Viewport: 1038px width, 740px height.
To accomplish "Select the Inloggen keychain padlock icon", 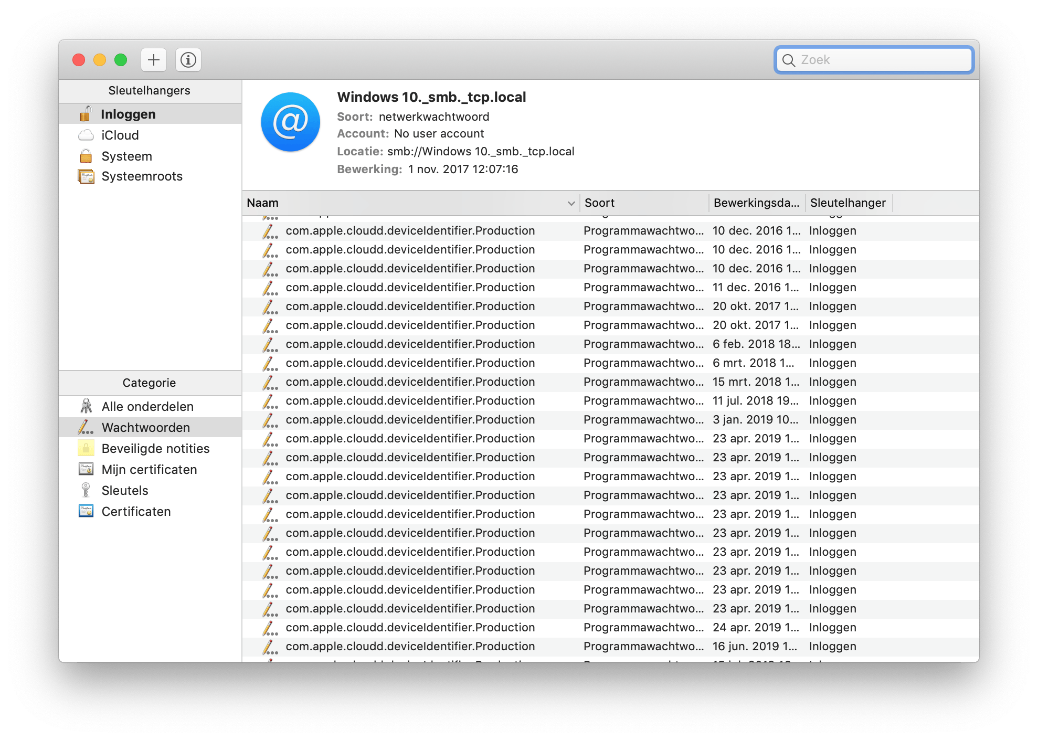I will coord(86,114).
